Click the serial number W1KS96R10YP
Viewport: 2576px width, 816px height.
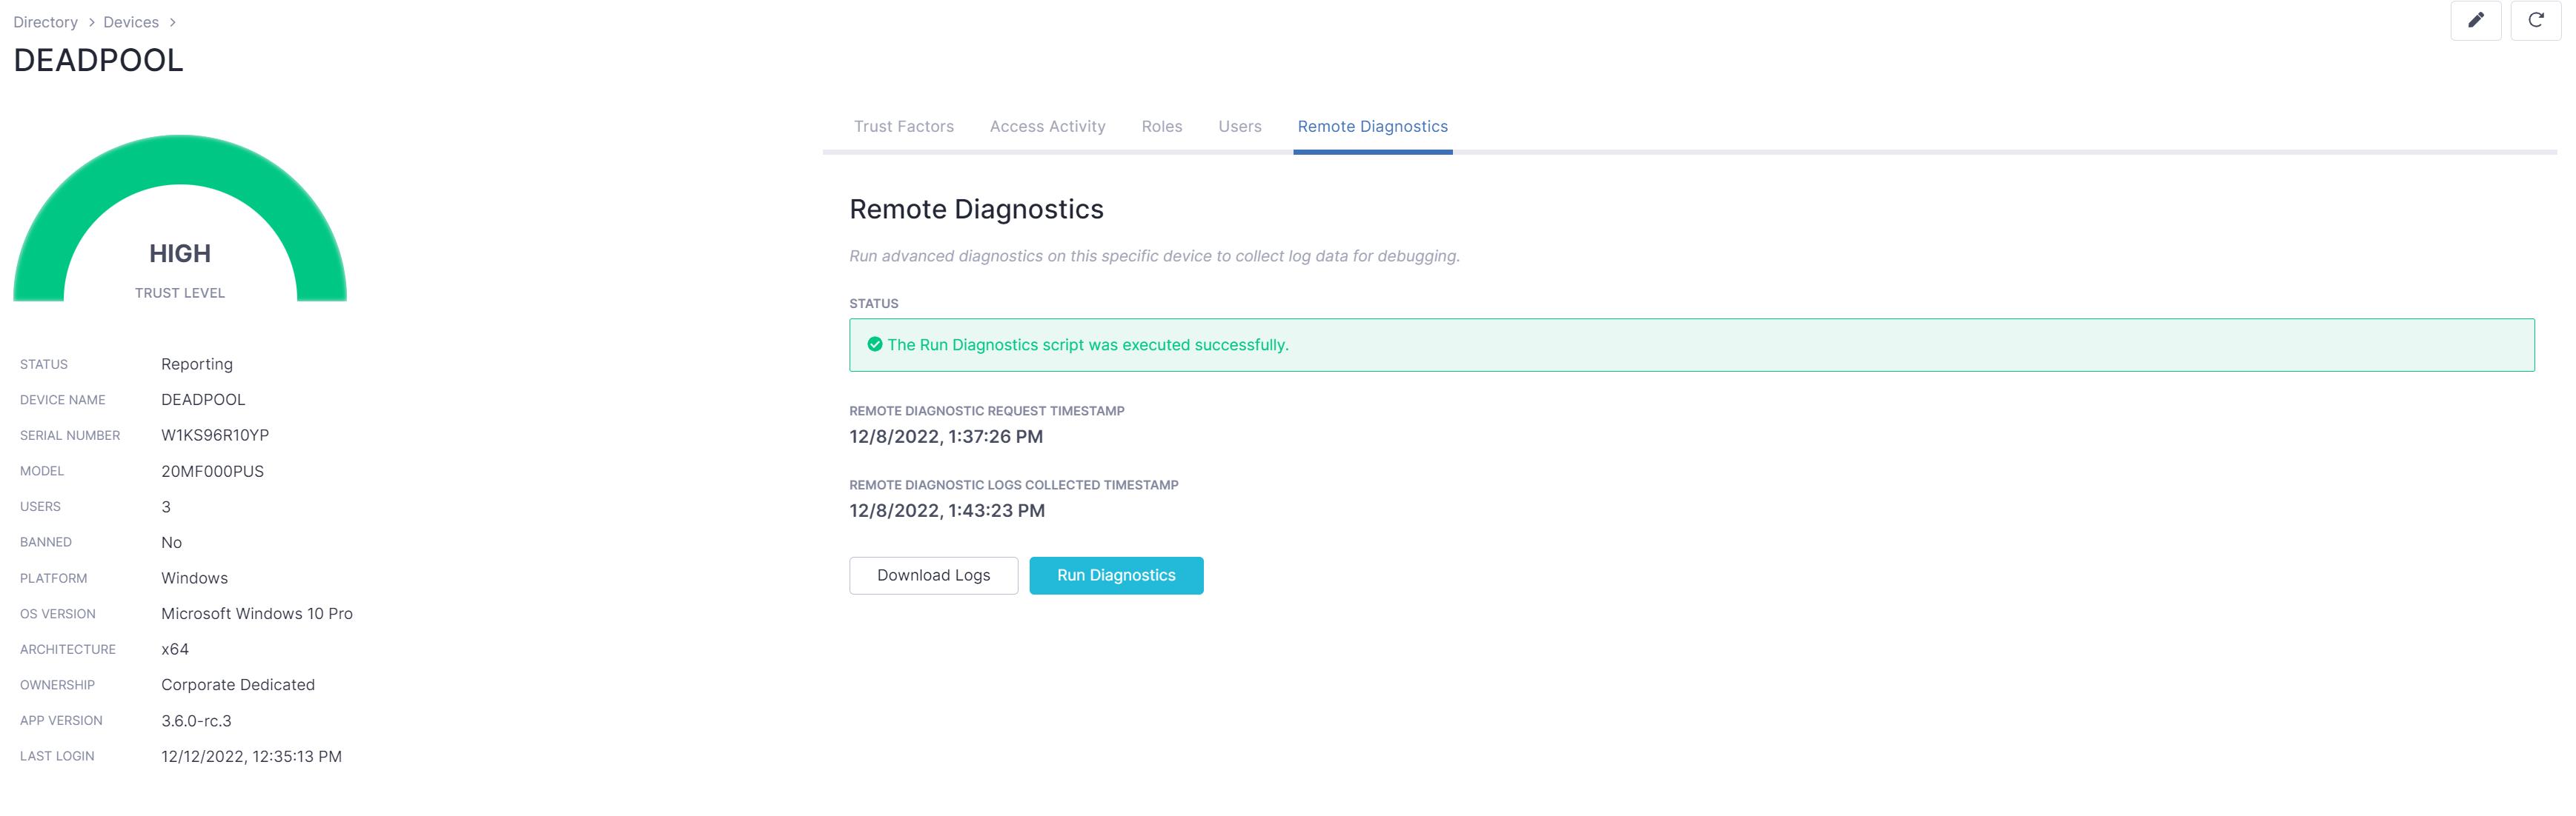point(215,435)
